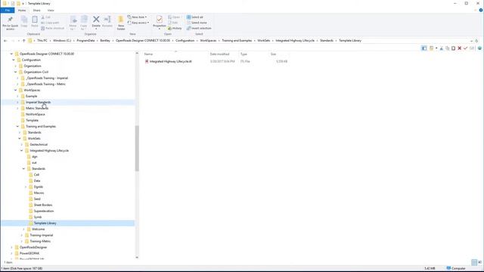484x272 pixels.
Task: Choose Copy path in Clipboard group
Action: pos(50,23)
